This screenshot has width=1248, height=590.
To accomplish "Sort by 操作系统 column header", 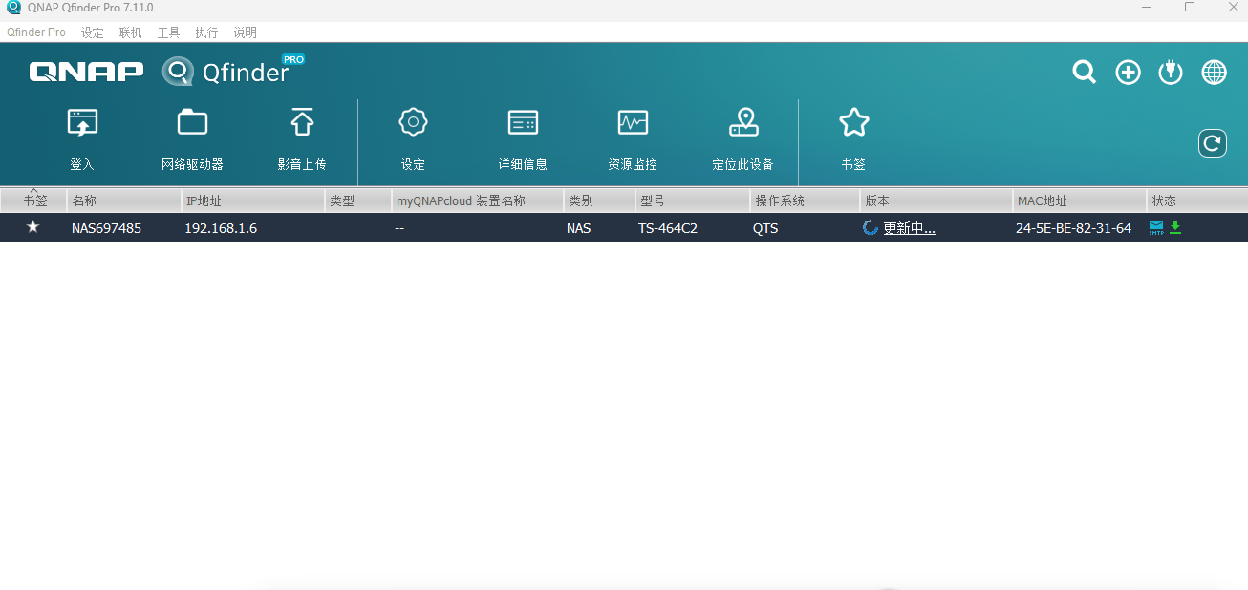I will click(806, 200).
